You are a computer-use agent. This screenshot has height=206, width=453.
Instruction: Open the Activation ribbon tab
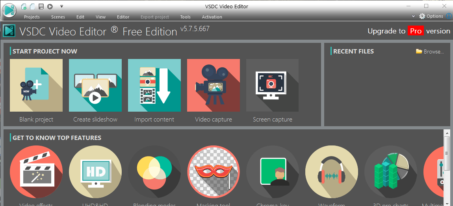[212, 17]
